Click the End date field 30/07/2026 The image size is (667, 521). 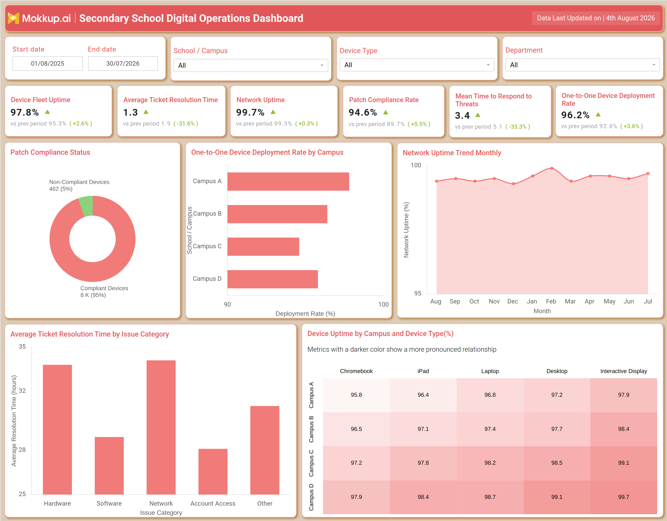pyautogui.click(x=123, y=64)
